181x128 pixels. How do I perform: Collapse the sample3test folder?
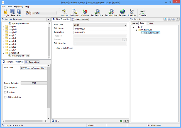[x=4, y=53]
